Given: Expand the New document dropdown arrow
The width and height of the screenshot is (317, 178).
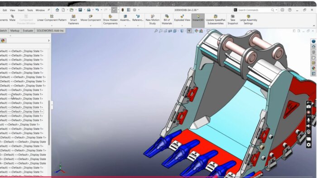Looking at the screenshot, I should (x=67, y=10).
